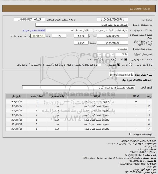158x174 pixels.
Task: Click the need number field 1104092179000781
Action: pyautogui.click(x=112, y=19)
